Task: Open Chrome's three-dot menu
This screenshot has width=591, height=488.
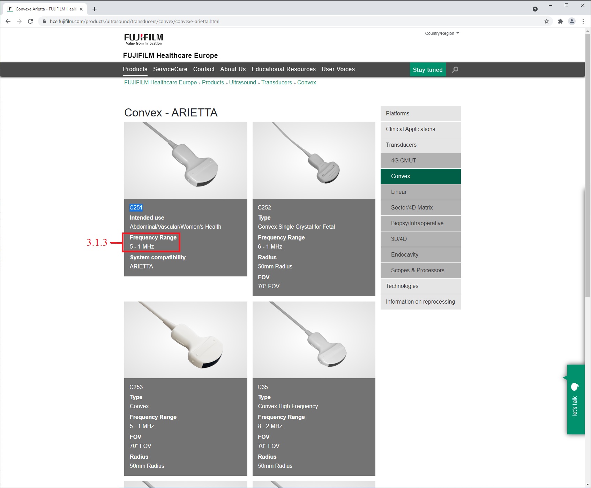Action: (x=583, y=21)
